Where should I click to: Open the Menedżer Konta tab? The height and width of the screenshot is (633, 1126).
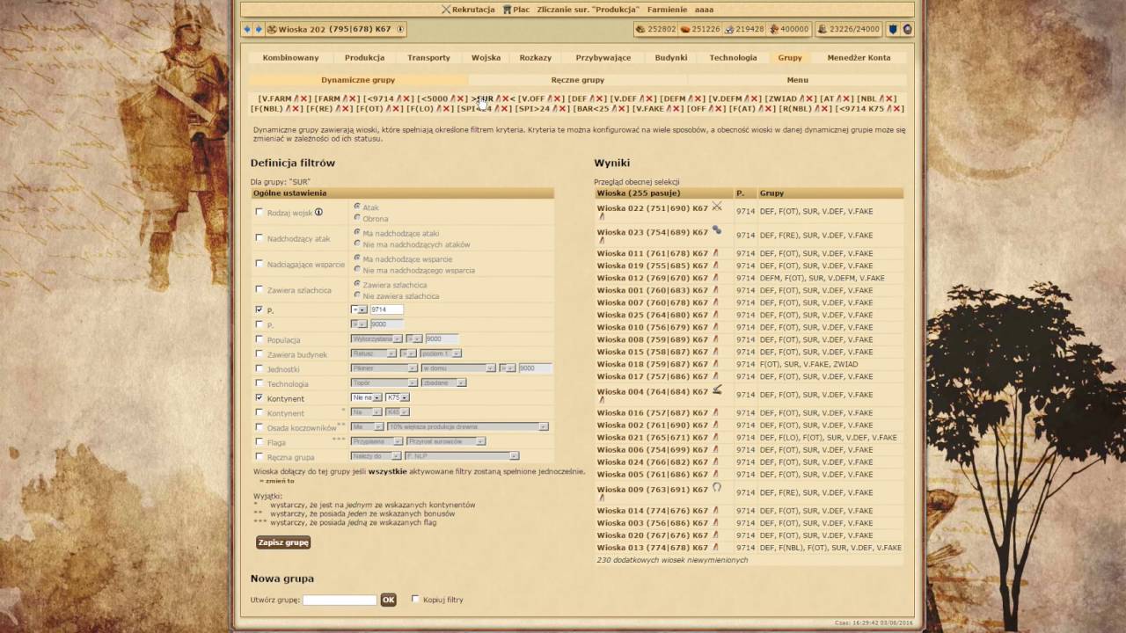tap(859, 57)
